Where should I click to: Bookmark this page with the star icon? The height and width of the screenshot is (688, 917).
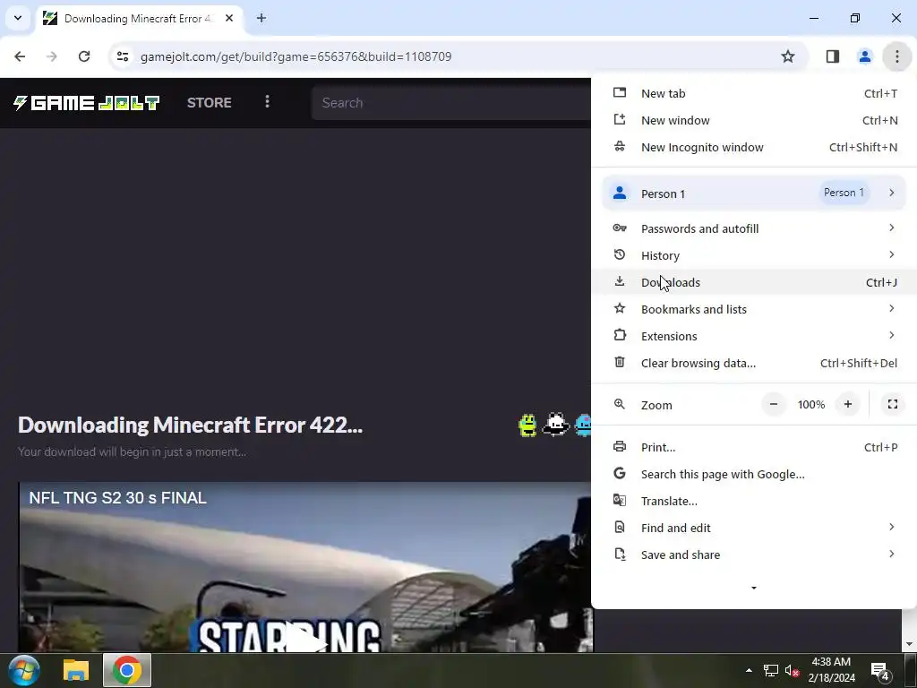point(788,56)
